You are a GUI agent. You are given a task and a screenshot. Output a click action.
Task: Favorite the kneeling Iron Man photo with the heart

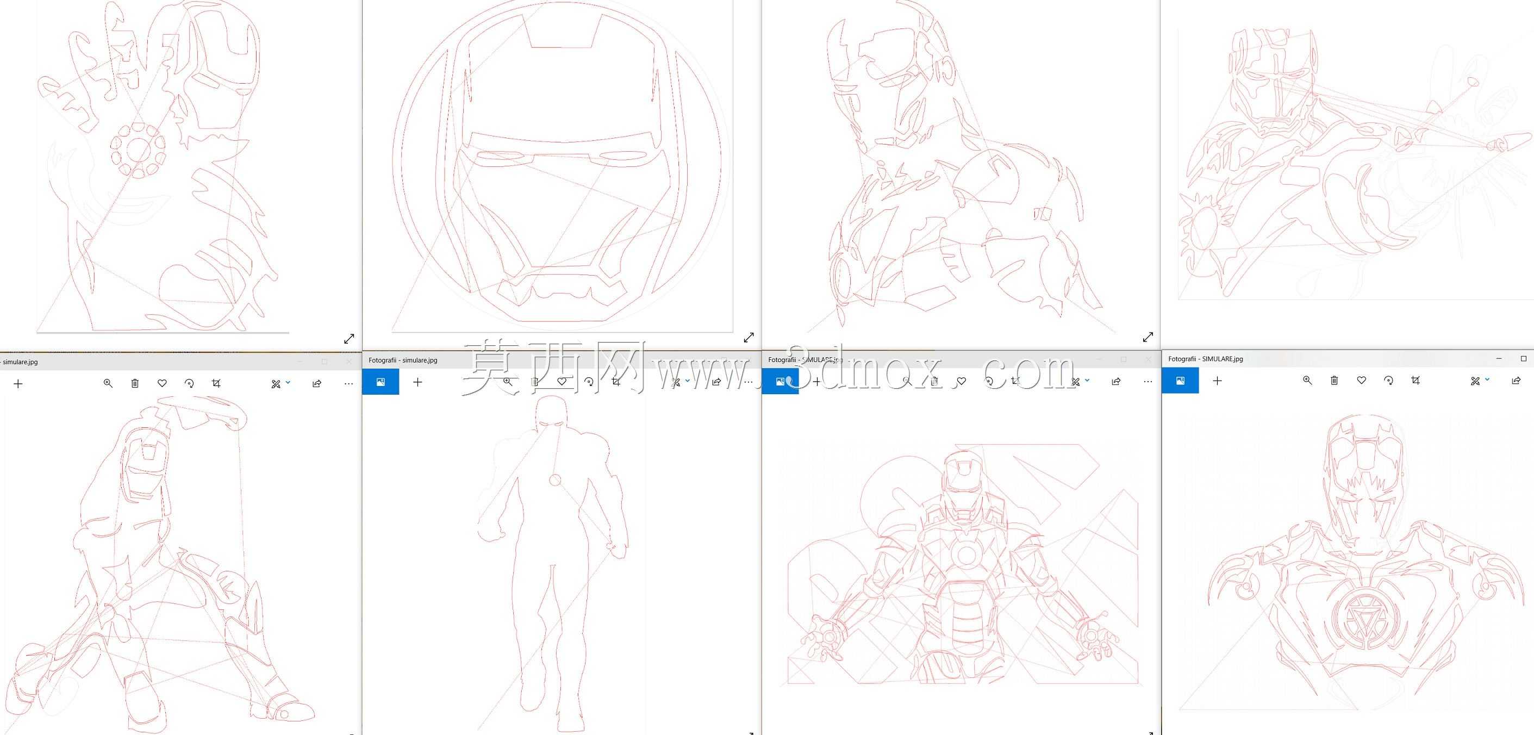point(162,384)
